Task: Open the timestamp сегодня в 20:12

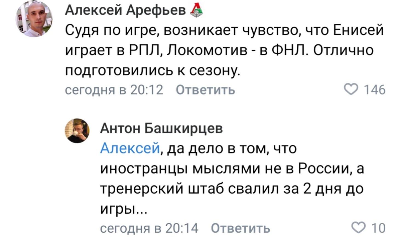Action: [114, 90]
